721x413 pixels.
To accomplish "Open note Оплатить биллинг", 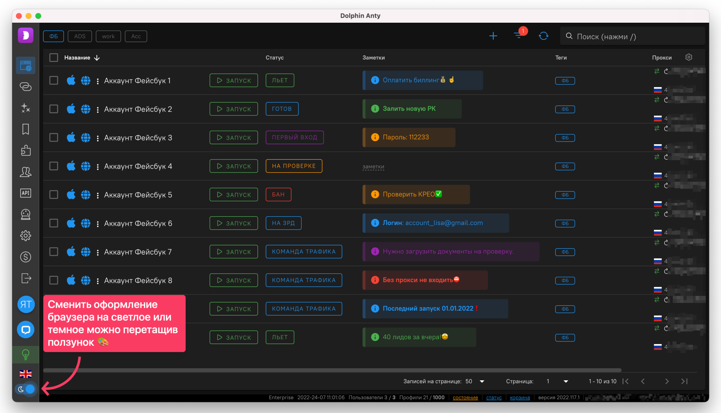I will click(422, 80).
